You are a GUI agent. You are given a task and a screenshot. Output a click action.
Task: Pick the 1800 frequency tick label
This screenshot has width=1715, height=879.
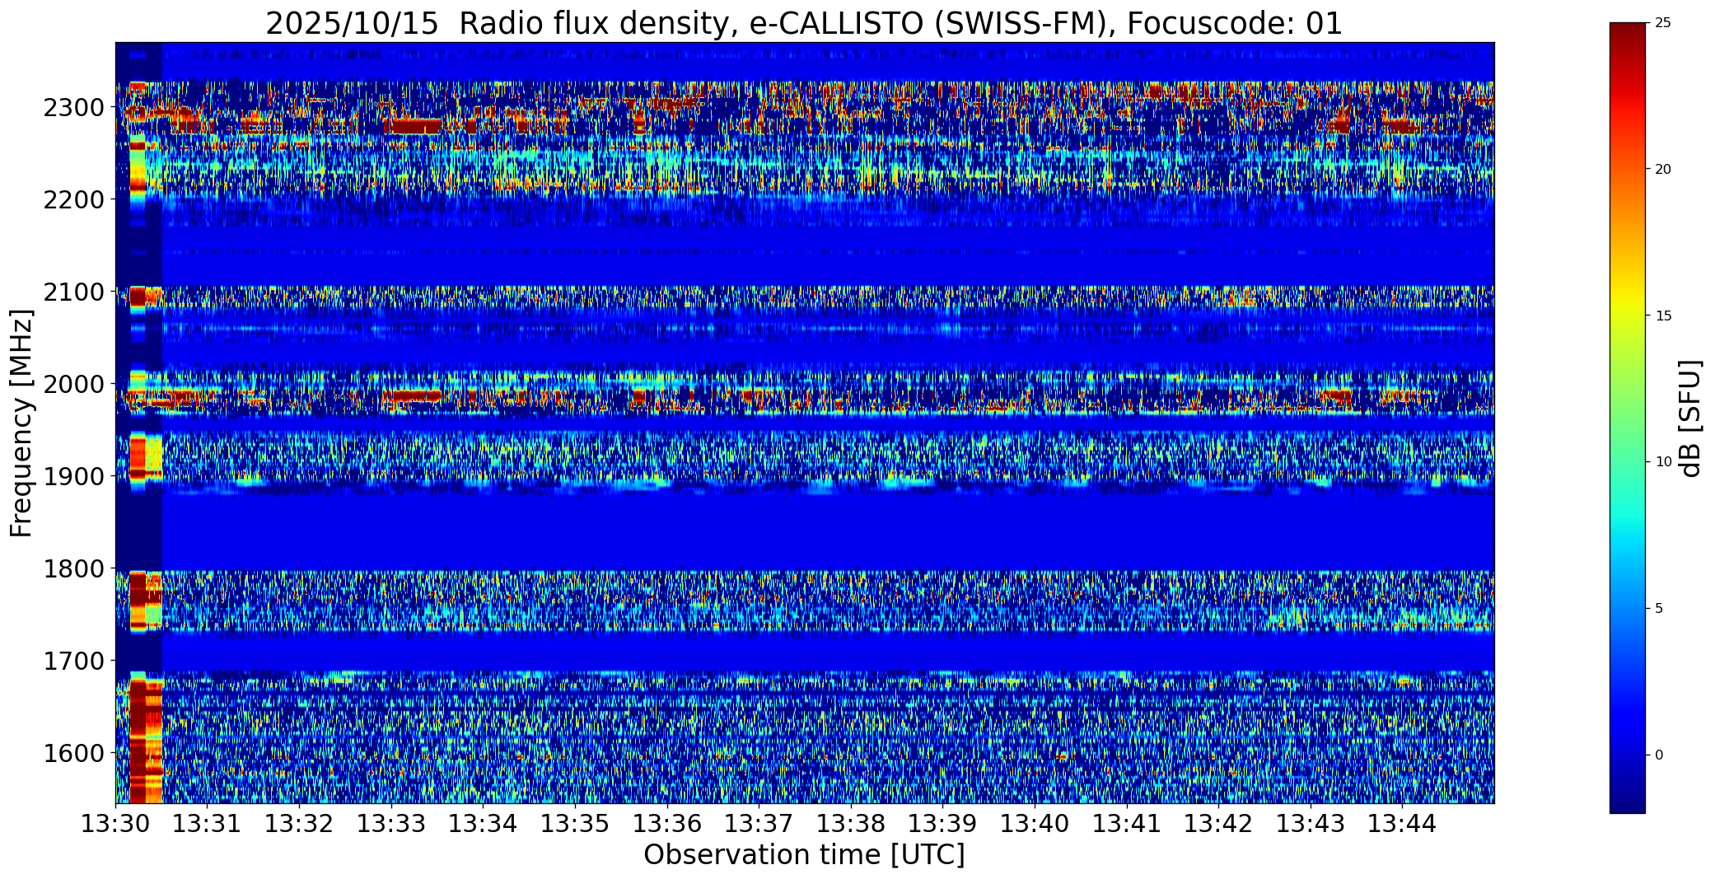pos(75,569)
